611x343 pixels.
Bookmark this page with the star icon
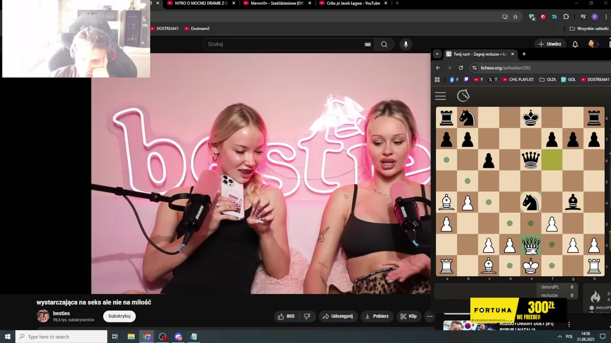click(x=516, y=17)
